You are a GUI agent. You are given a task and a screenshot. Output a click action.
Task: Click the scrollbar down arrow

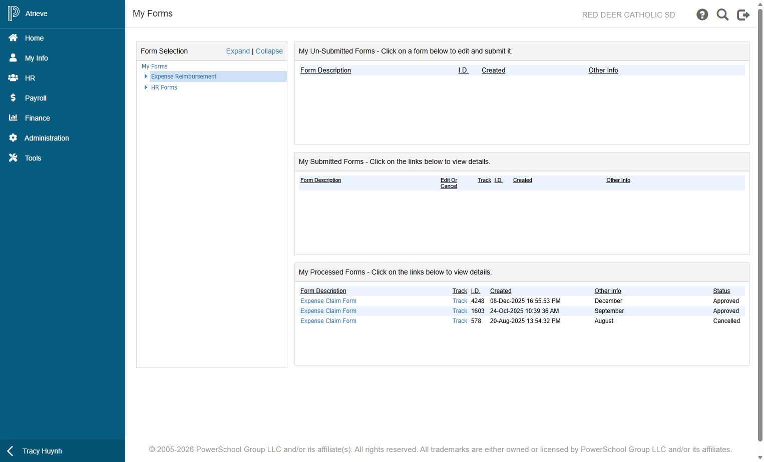point(760,458)
